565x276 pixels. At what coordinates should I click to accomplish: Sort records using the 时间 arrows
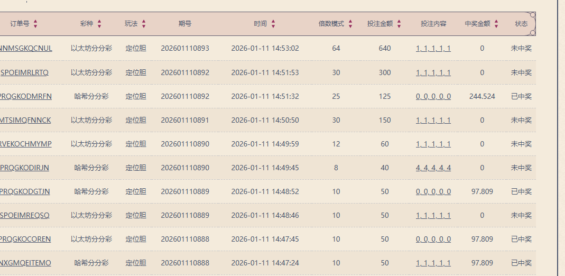pos(273,24)
